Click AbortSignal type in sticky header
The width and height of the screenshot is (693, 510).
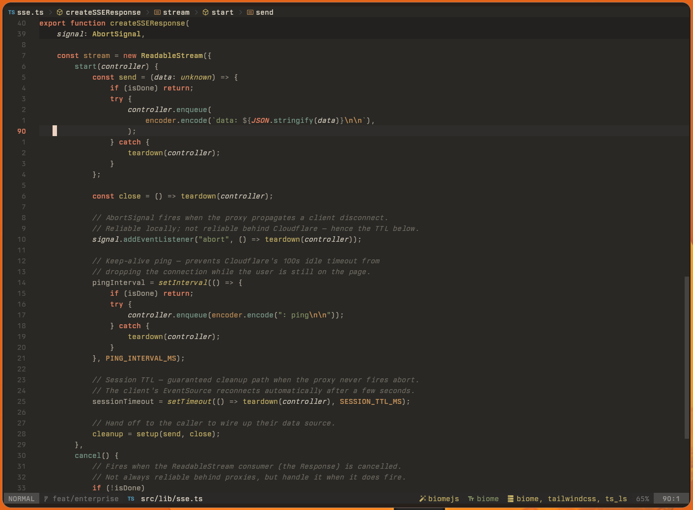coord(116,34)
